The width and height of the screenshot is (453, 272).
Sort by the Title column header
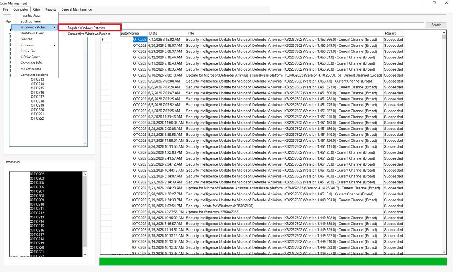click(284, 34)
